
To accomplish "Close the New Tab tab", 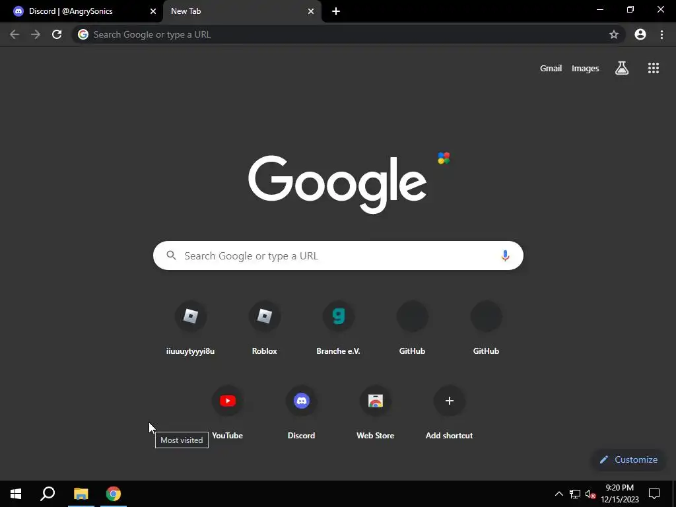I will pos(311,11).
